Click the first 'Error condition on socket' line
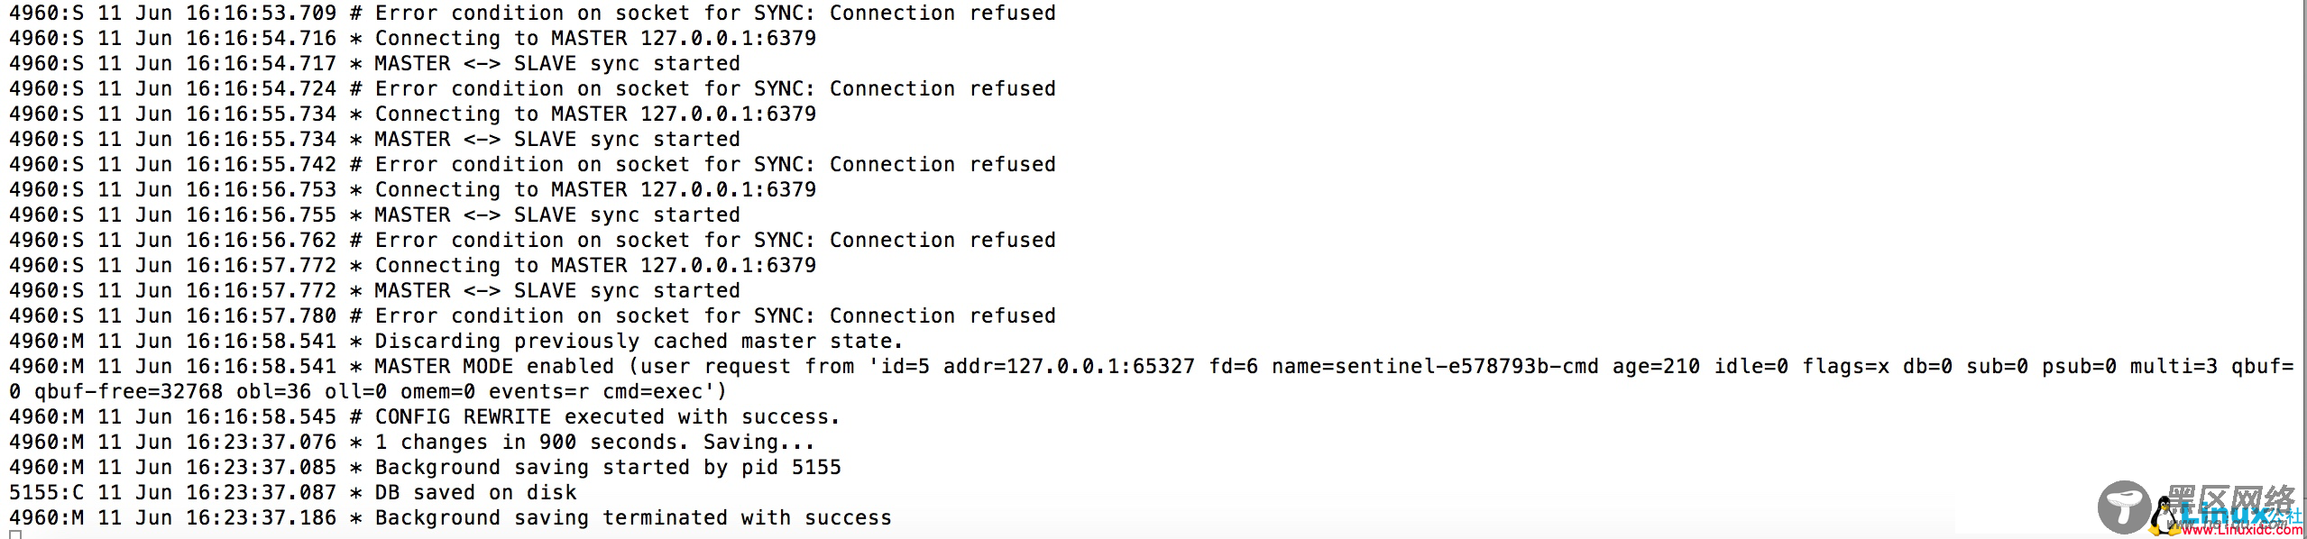This screenshot has width=2307, height=539. 532,14
